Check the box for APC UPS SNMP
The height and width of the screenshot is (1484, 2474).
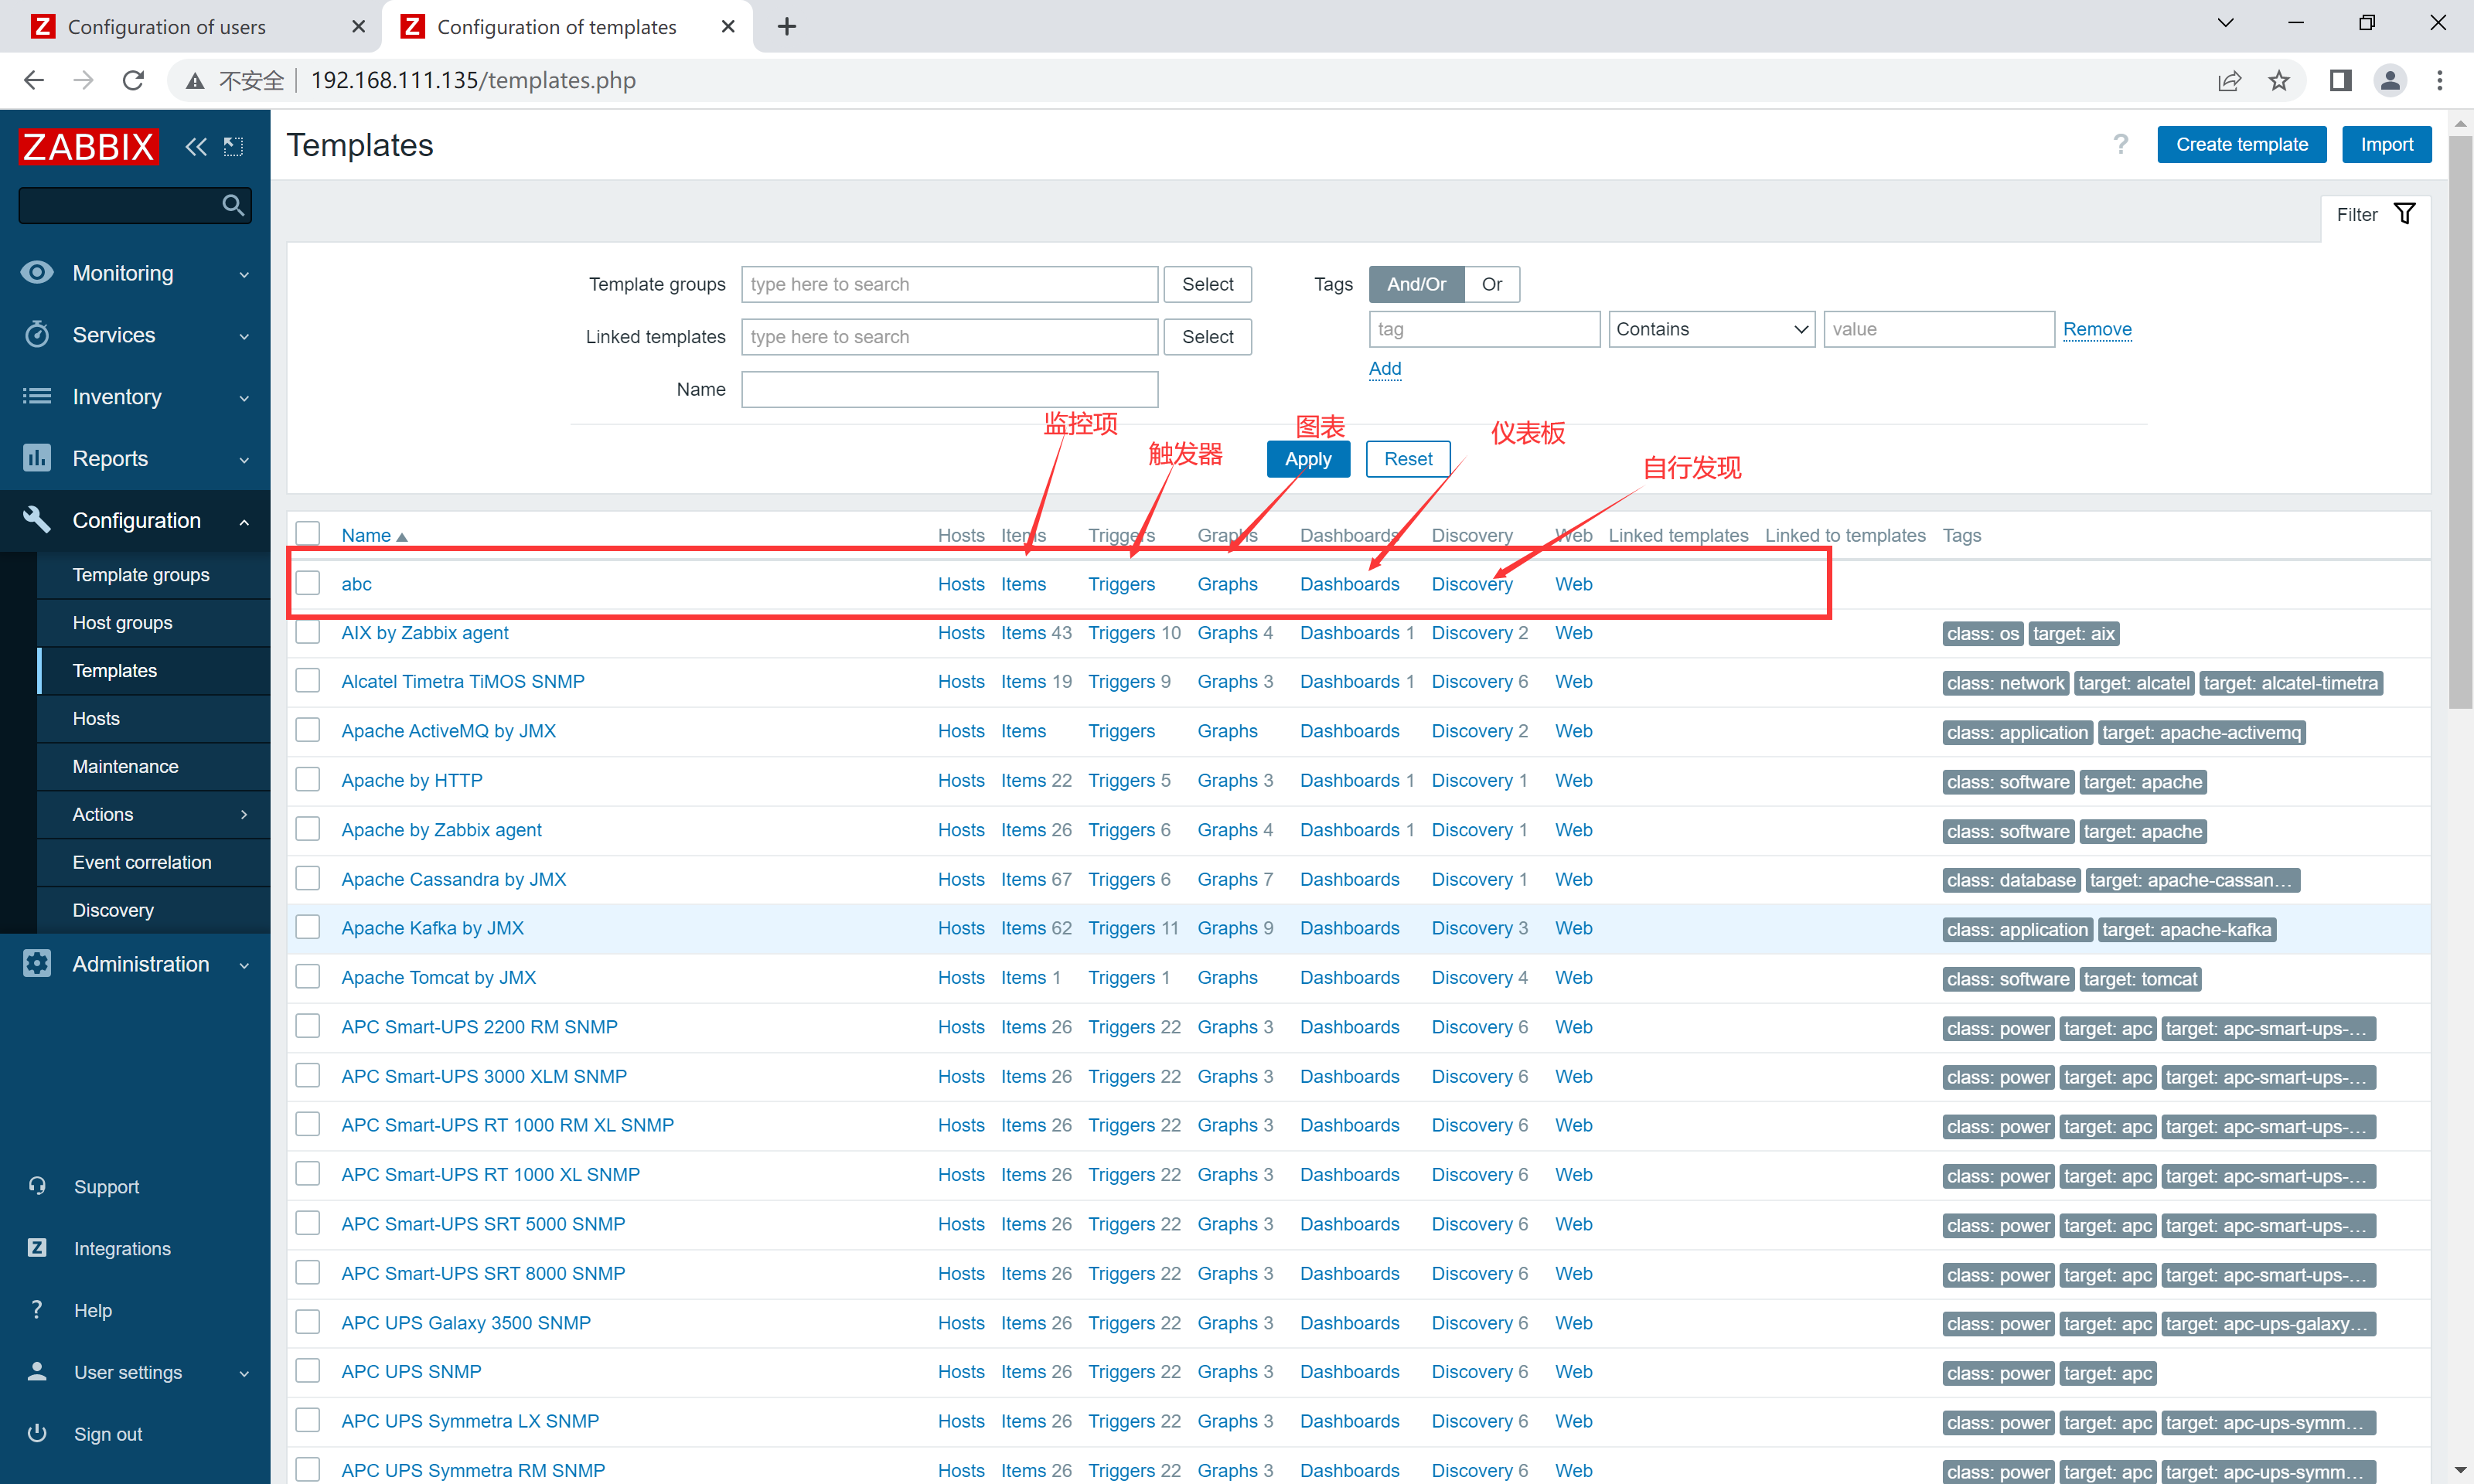pyautogui.click(x=308, y=1370)
